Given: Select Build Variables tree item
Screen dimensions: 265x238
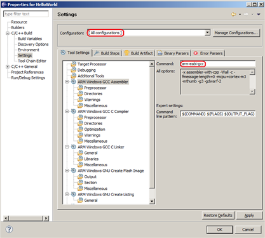Looking at the screenshot, I should pos(30,39).
